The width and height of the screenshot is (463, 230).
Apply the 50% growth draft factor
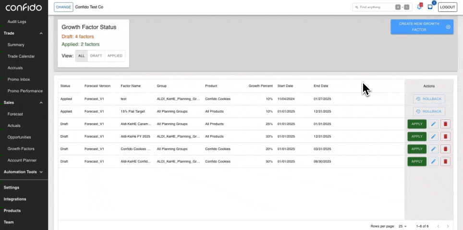(x=417, y=161)
